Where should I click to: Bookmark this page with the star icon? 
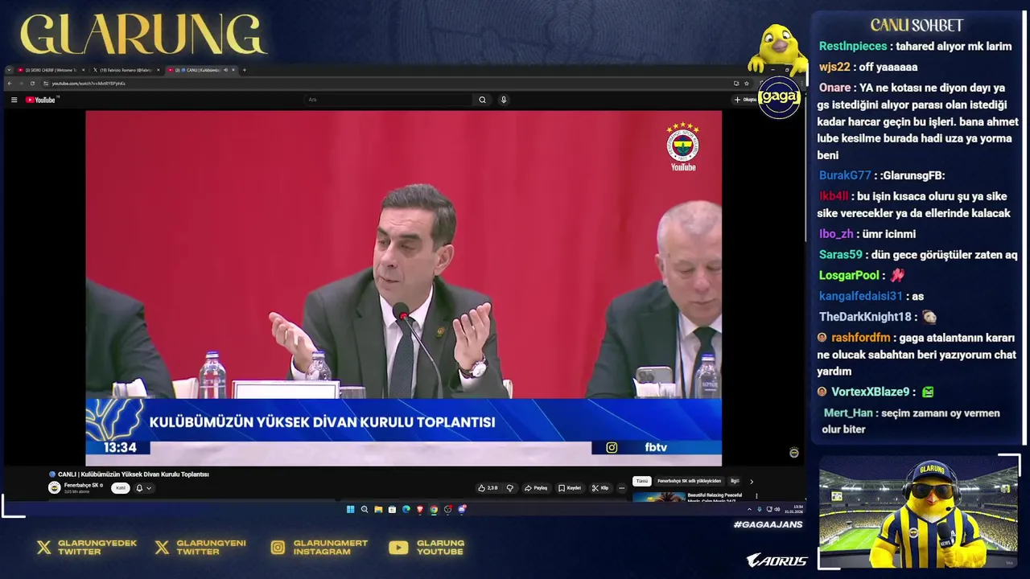(x=747, y=84)
